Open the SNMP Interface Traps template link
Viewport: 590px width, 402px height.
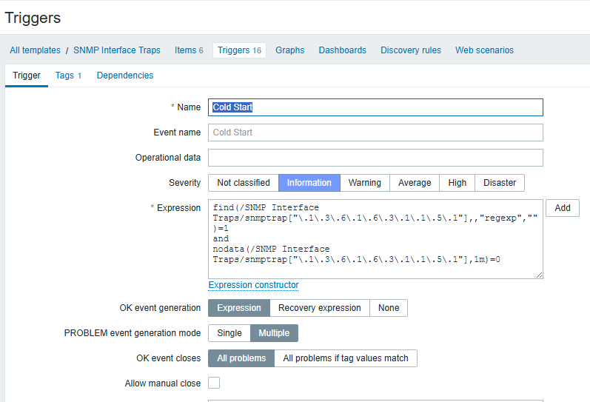coord(117,50)
